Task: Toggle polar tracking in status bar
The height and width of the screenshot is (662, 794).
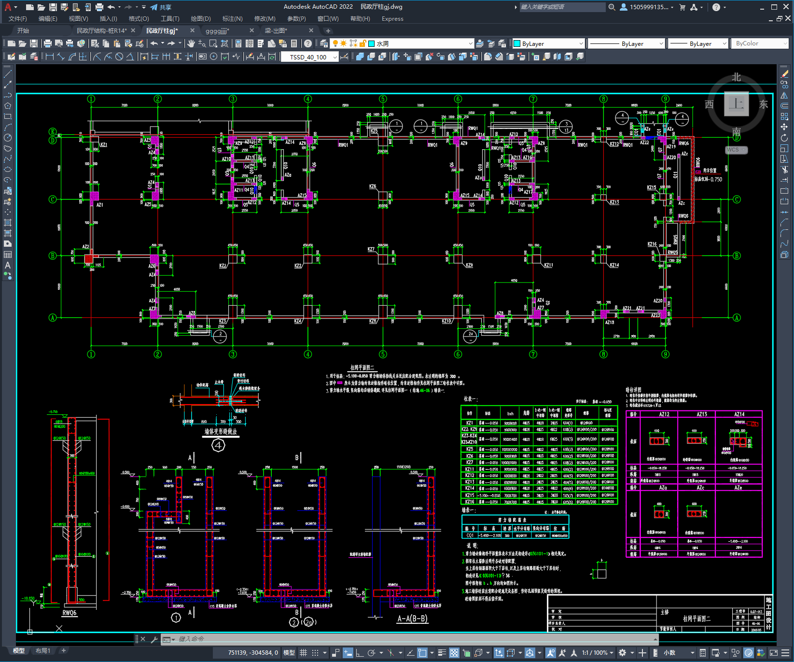Action: [371, 653]
